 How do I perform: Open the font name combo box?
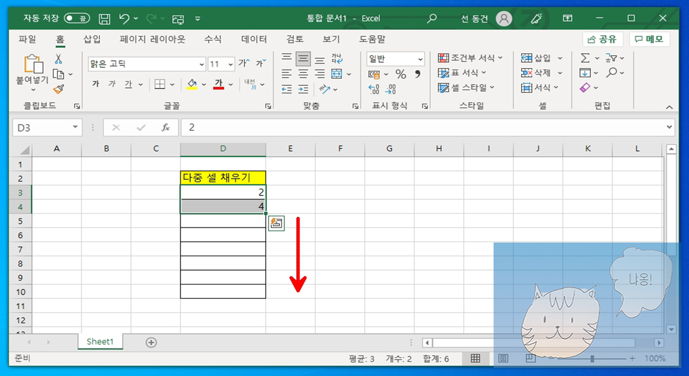(147, 64)
